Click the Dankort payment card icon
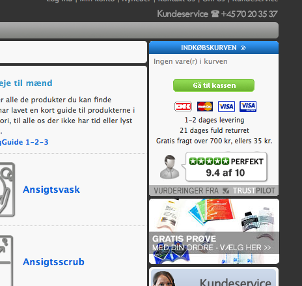The width and height of the screenshot is (302, 286). coord(183,106)
